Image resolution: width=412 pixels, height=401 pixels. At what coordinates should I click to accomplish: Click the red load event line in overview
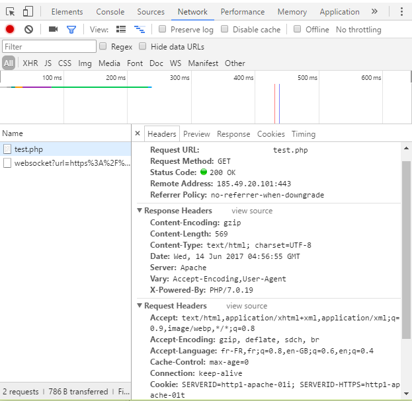tap(274, 104)
